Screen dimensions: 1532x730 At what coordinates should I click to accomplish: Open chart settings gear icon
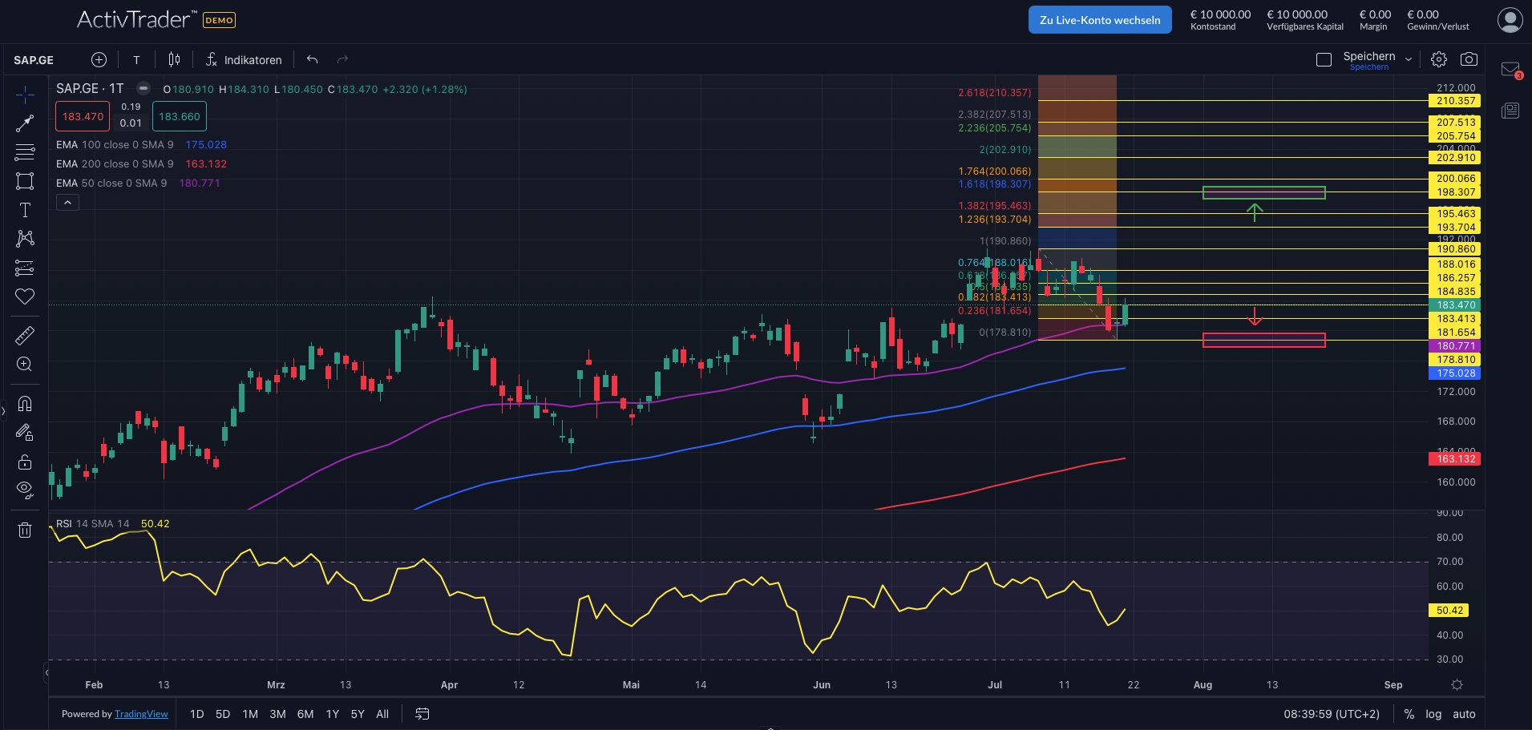click(1439, 59)
